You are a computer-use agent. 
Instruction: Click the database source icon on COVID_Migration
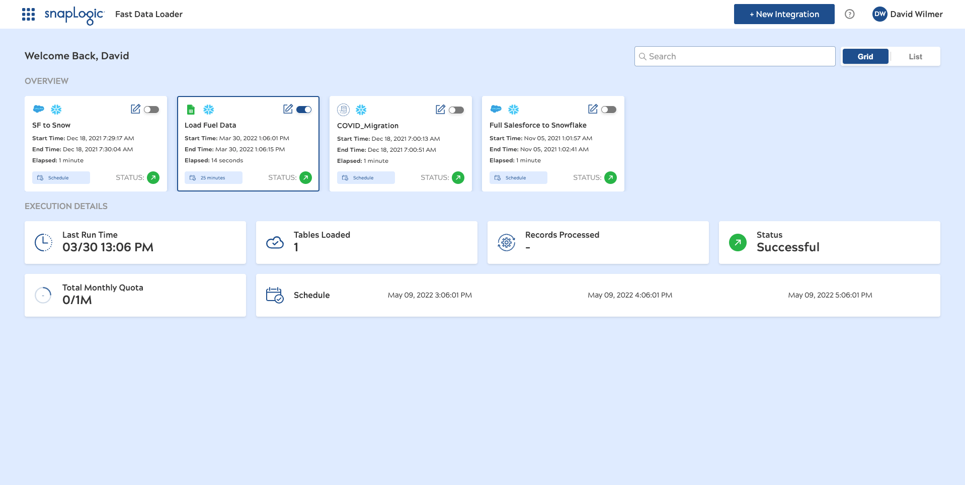click(343, 110)
